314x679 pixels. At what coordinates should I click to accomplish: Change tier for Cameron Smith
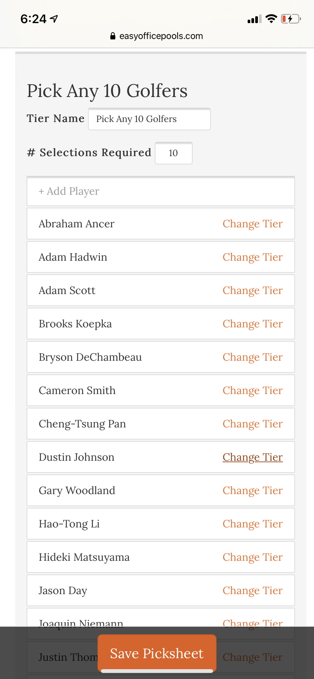tap(253, 391)
